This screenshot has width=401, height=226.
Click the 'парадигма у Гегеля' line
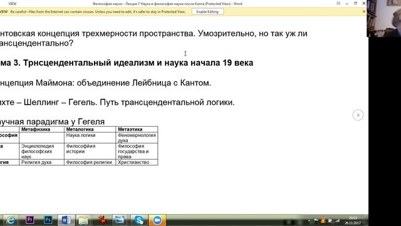click(52, 122)
